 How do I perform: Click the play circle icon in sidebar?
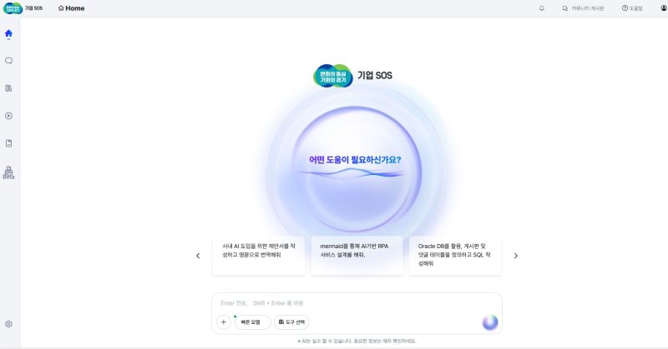(x=8, y=116)
